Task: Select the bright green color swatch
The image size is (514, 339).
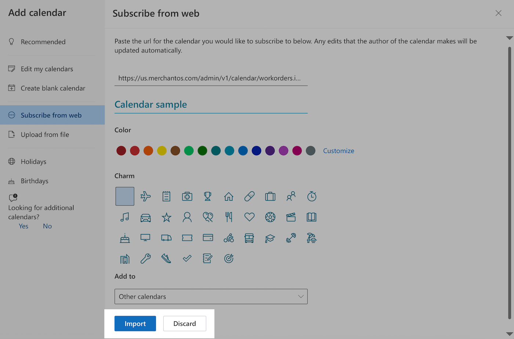Action: pyautogui.click(x=189, y=151)
